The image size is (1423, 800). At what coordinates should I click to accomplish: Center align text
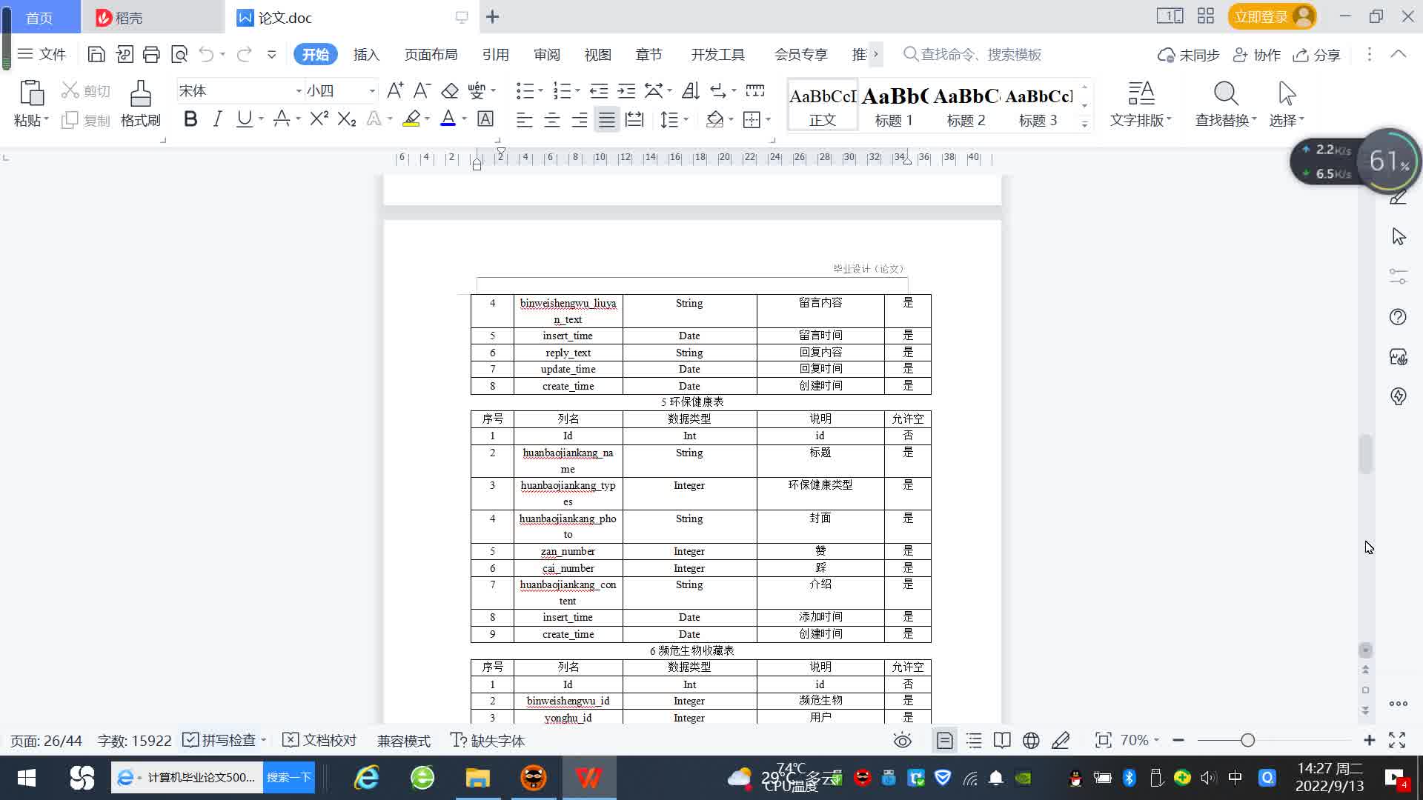pos(551,119)
